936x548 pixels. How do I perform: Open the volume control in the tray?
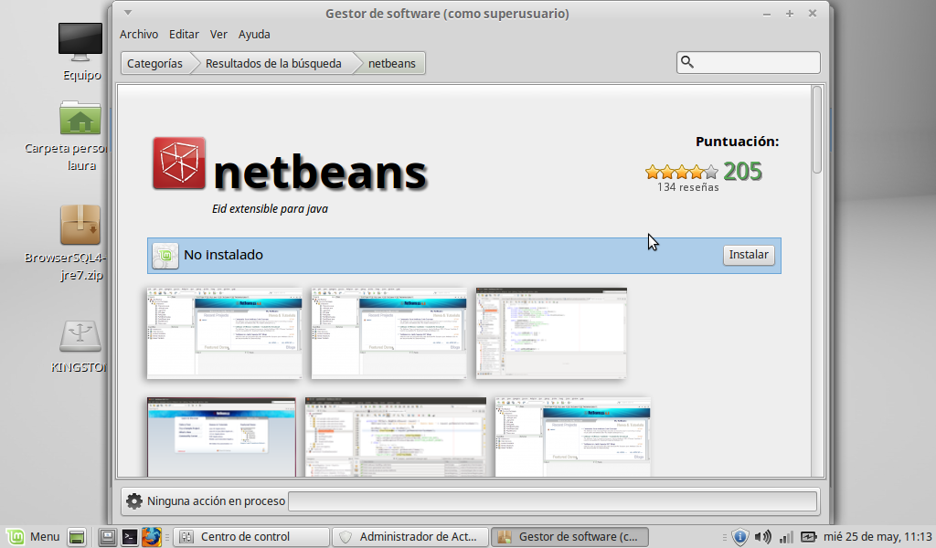pyautogui.click(x=762, y=537)
